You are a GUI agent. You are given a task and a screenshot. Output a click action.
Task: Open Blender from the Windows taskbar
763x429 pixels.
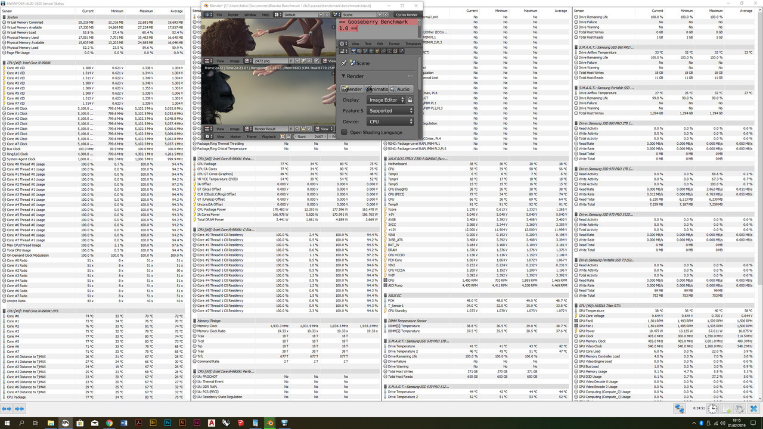(x=270, y=423)
